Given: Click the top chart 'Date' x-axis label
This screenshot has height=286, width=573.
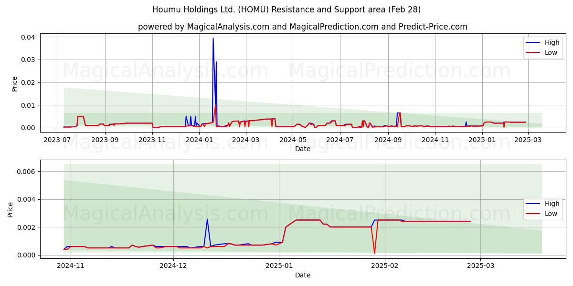Looking at the screenshot, I should pos(303,149).
